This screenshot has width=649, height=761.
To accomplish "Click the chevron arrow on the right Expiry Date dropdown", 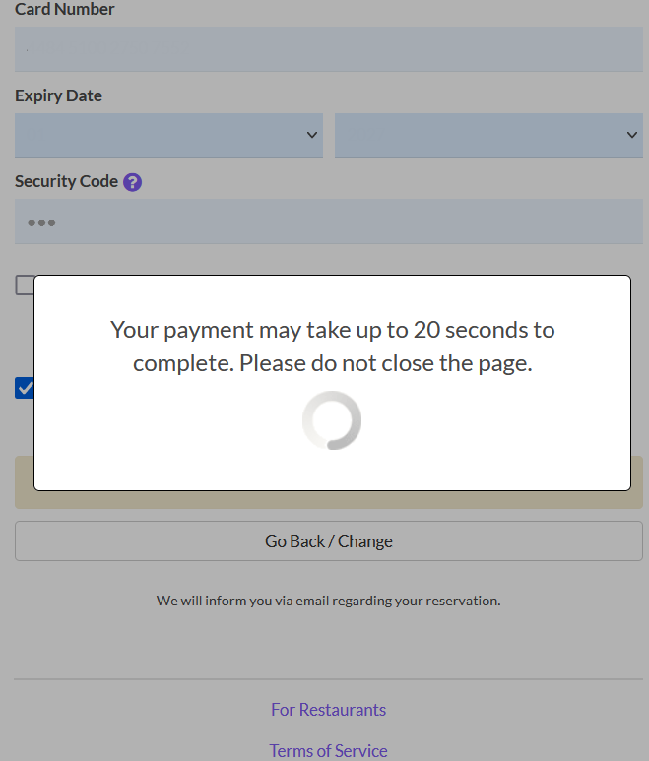I will tap(632, 135).
